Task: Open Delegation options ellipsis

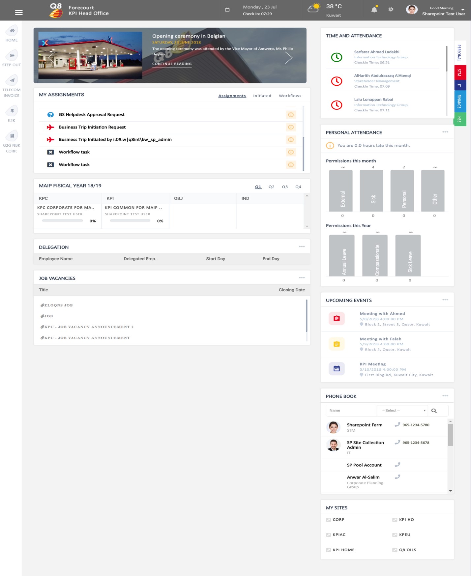Action: (302, 246)
